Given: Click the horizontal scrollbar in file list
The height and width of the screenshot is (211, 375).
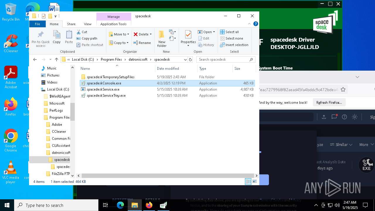Looking at the screenshot, I should pyautogui.click(x=168, y=176).
